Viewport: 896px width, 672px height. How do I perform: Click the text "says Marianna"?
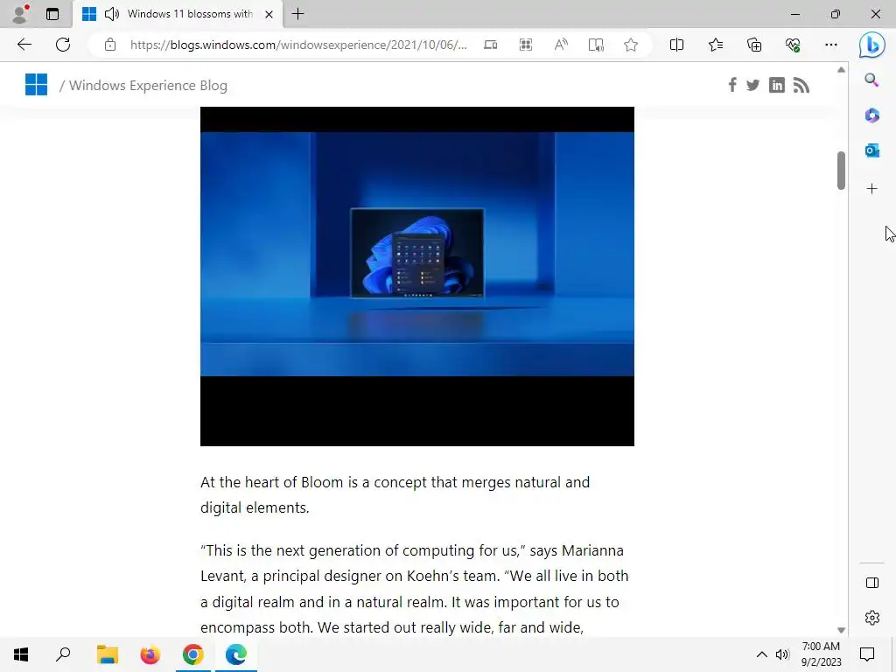click(x=577, y=550)
